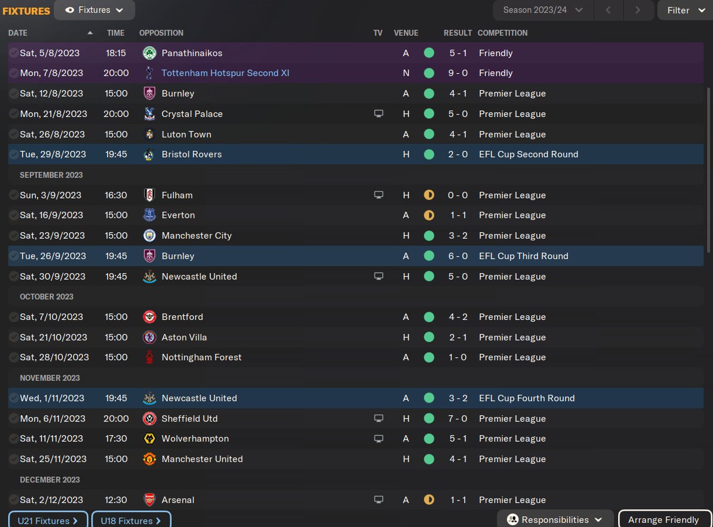Expand the Filter dropdown
Viewport: 713px width, 527px height.
685,11
